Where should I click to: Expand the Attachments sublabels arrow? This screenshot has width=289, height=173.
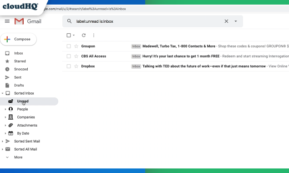[5, 125]
